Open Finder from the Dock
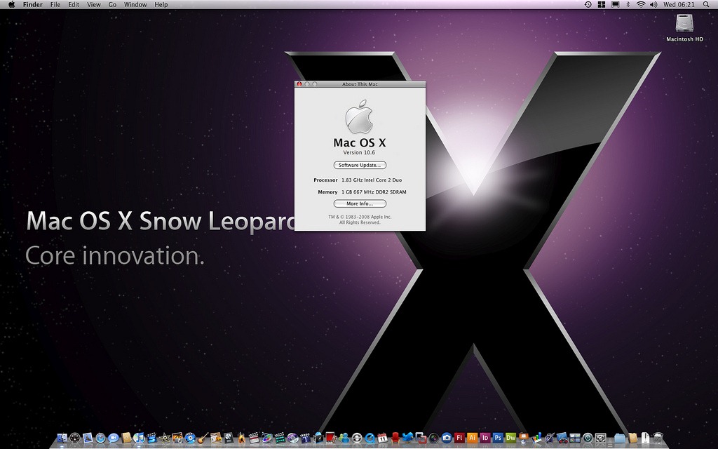The height and width of the screenshot is (449, 718). click(x=62, y=438)
